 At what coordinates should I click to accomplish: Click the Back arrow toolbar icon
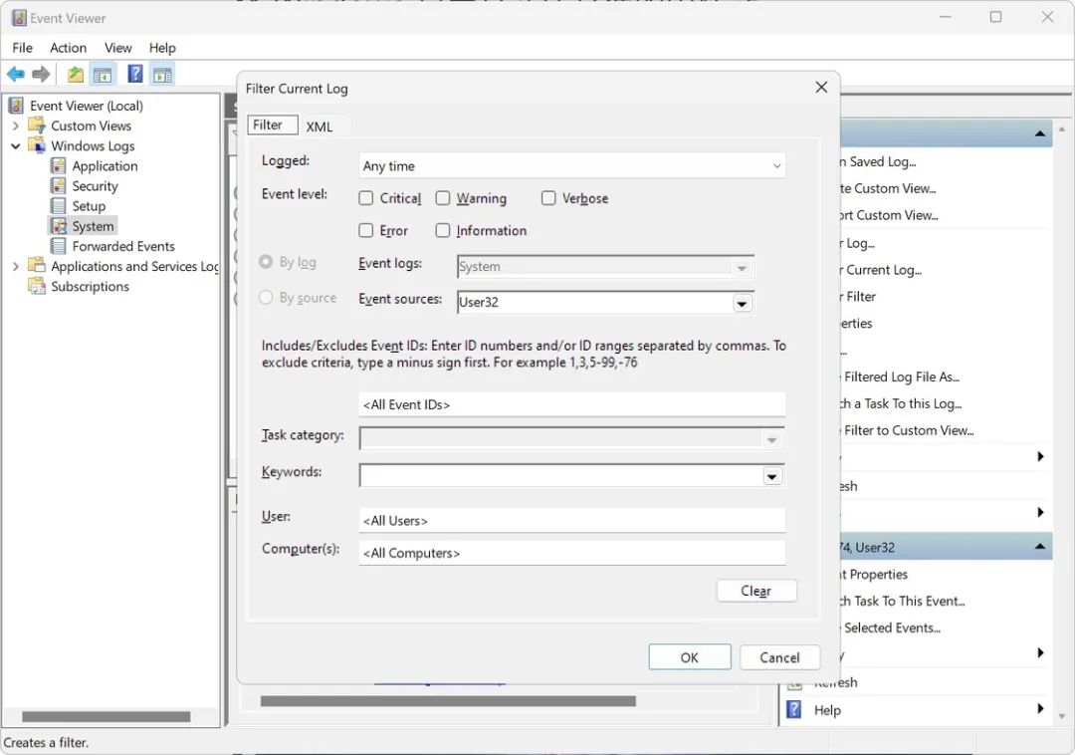coord(16,75)
